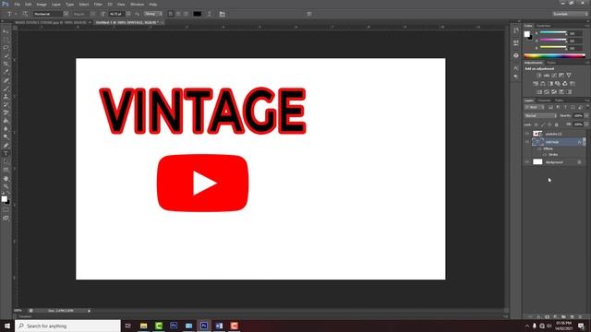
Task: Add a Vibrance adjustment
Action: pos(569,76)
